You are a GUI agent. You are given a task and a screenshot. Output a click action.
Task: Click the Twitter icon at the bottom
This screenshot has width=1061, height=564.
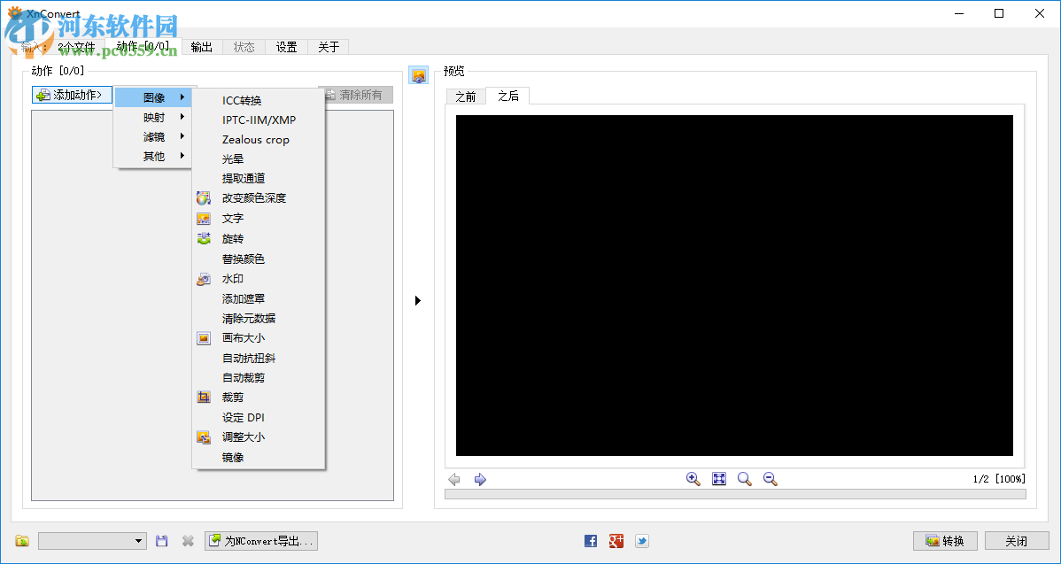tap(641, 540)
